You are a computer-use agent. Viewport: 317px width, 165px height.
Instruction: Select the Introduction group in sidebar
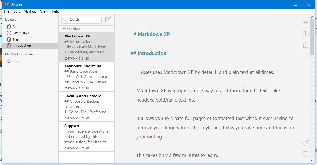tap(22, 46)
